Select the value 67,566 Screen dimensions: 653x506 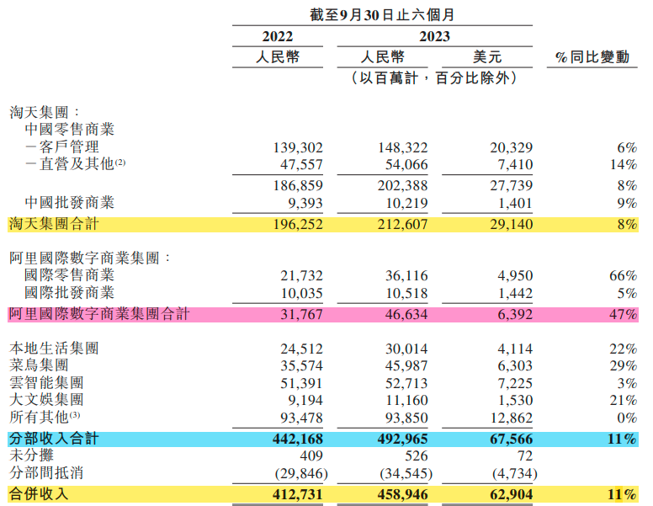pos(512,439)
